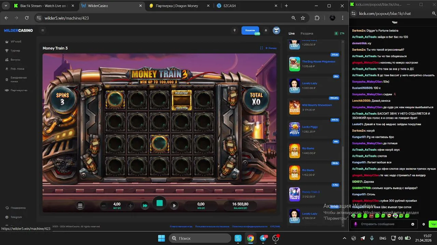This screenshot has width=437, height=245.
Task: Toggle fullscreen for Money Train 3
Action: pyautogui.click(x=262, y=48)
